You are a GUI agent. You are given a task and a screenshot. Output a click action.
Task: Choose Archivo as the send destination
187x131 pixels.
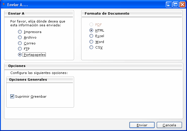(x=20, y=37)
